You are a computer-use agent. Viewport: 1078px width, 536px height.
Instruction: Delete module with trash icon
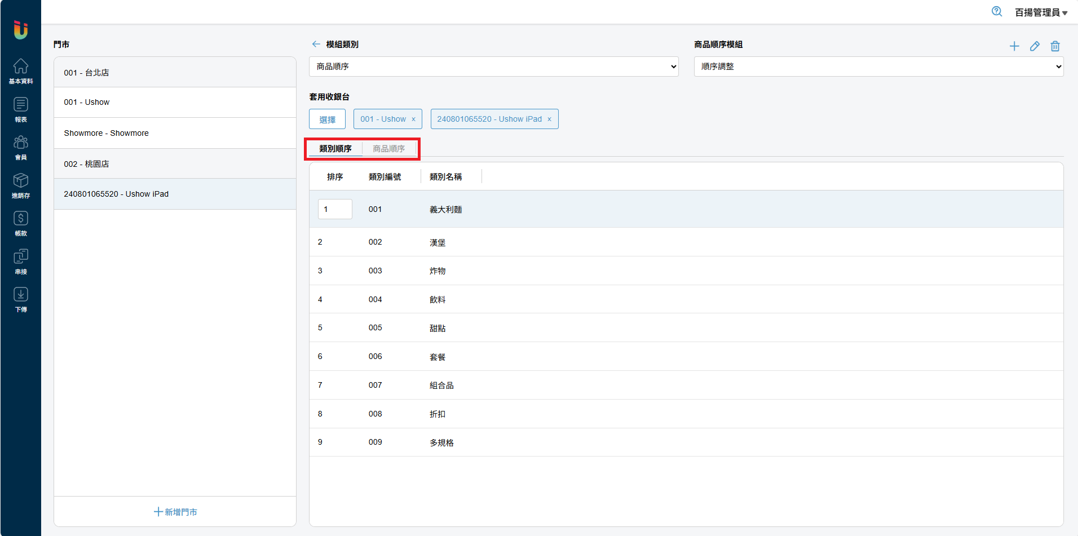(x=1055, y=46)
